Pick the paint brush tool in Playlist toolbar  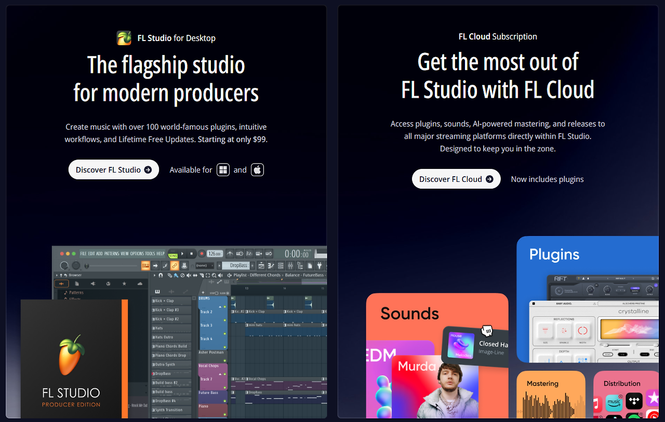177,275
